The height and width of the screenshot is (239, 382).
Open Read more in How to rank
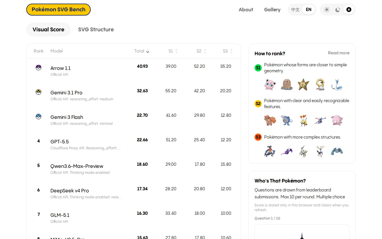339,53
